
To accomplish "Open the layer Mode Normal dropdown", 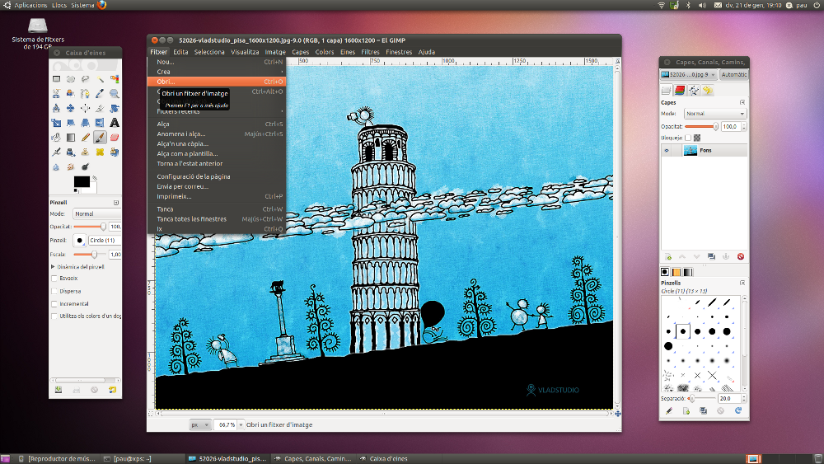I will (715, 114).
